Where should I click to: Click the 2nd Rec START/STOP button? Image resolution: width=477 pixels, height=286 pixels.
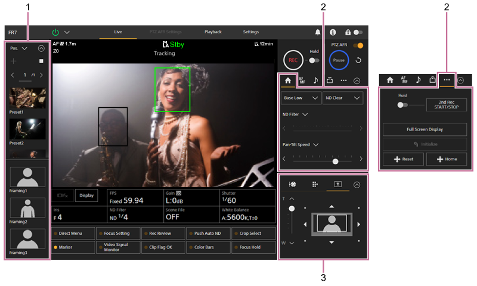click(x=447, y=105)
